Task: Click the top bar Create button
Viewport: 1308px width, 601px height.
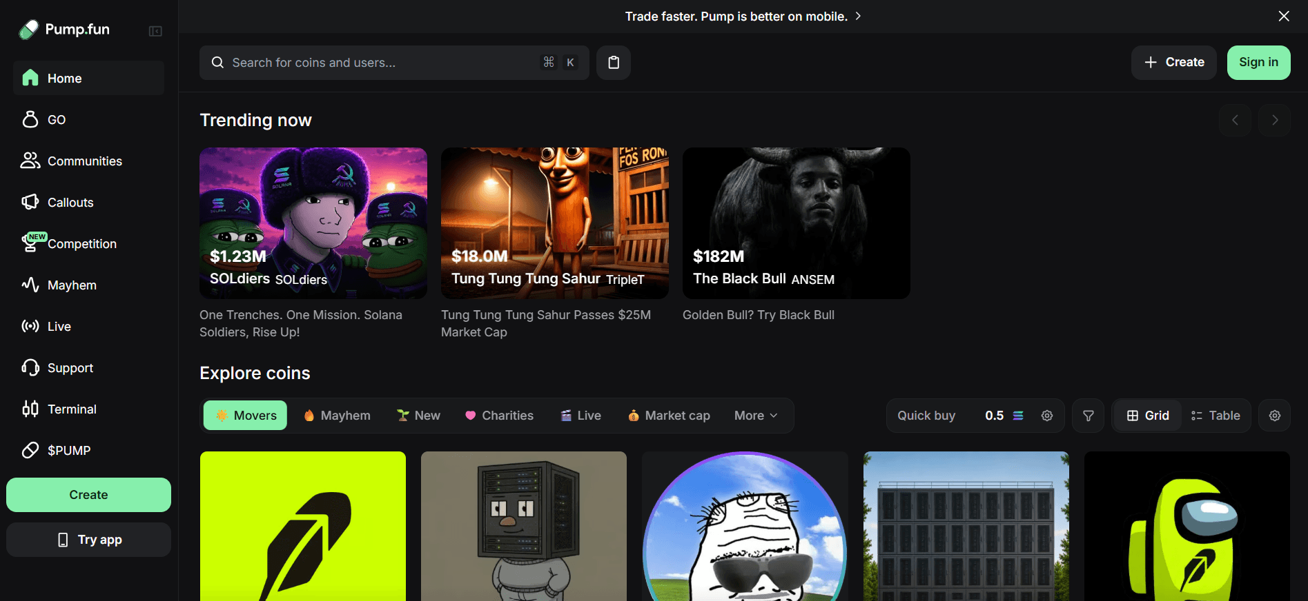Action: (1173, 63)
